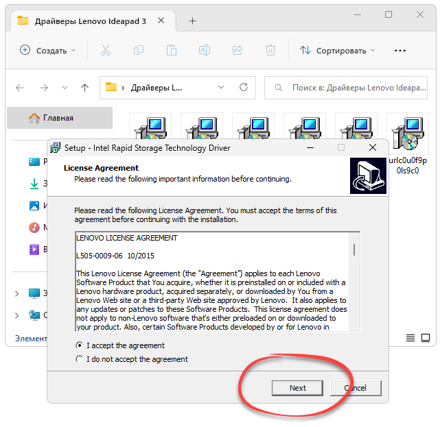Maximize the File Explorer window
Image resolution: width=440 pixels, height=427 pixels.
389,14
